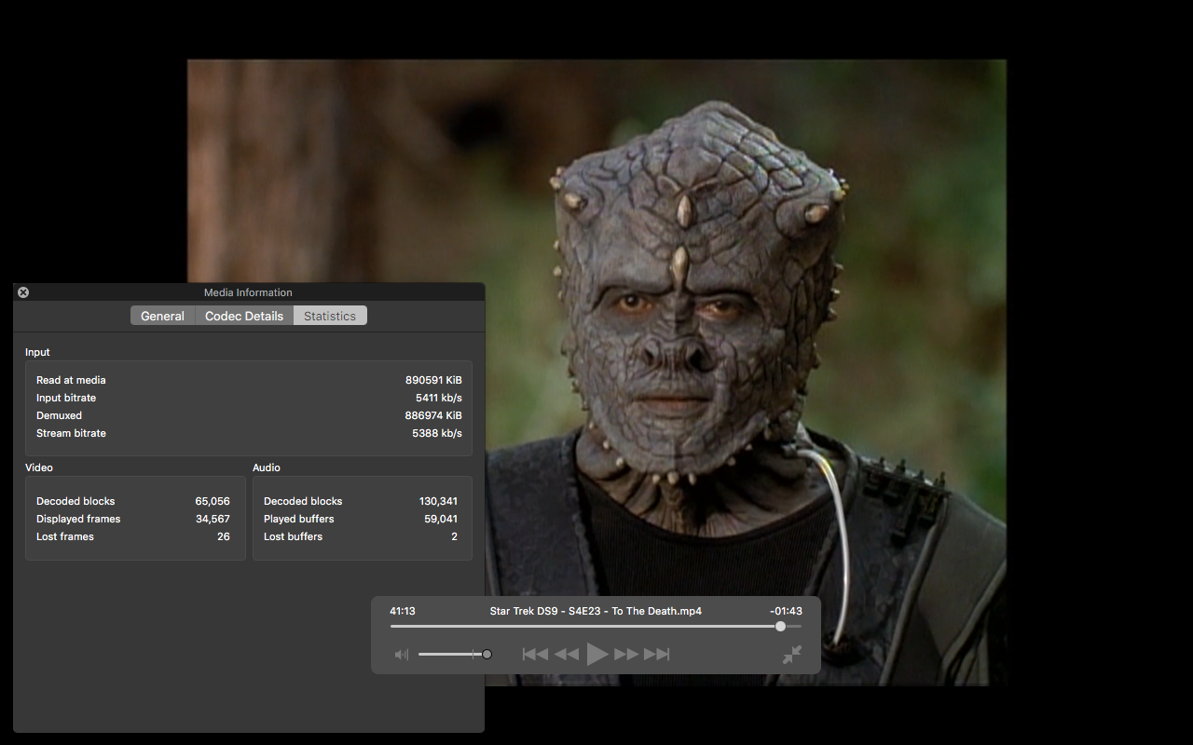Click the Audio section heading
This screenshot has height=745, width=1193.
(267, 467)
